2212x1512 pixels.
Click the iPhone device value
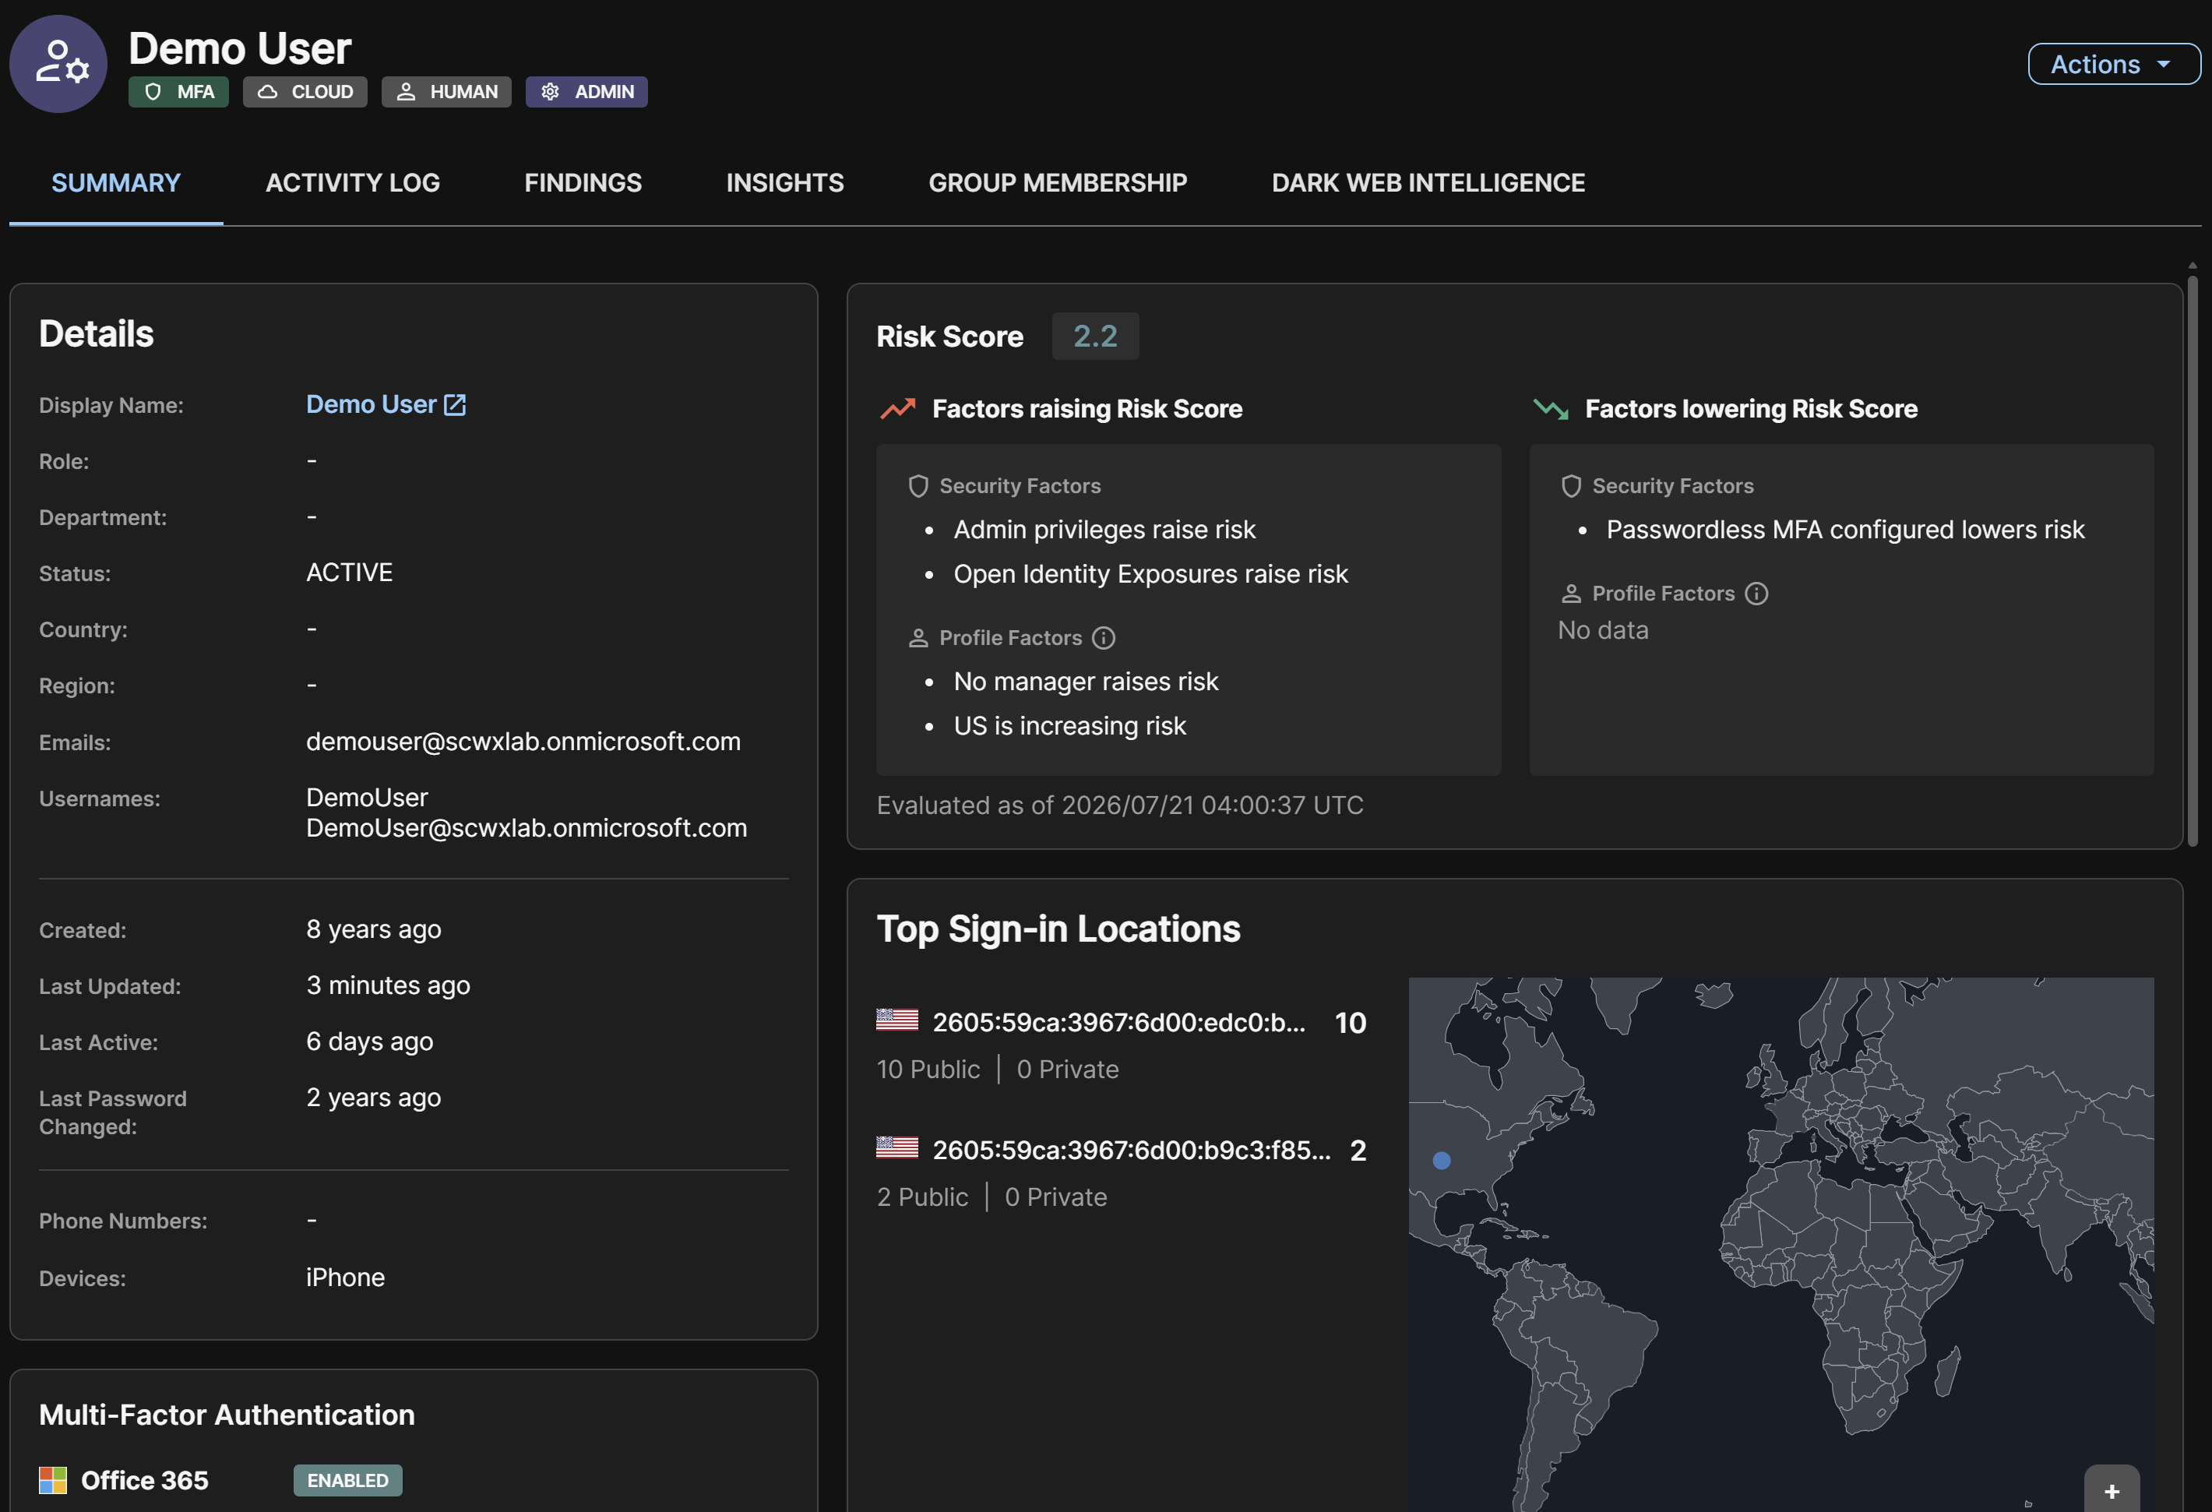[346, 1278]
